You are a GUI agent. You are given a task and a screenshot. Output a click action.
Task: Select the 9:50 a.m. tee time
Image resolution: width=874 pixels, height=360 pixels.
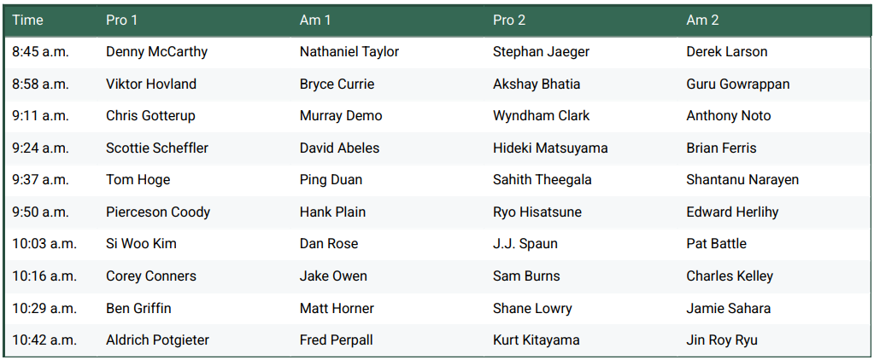click(x=40, y=212)
